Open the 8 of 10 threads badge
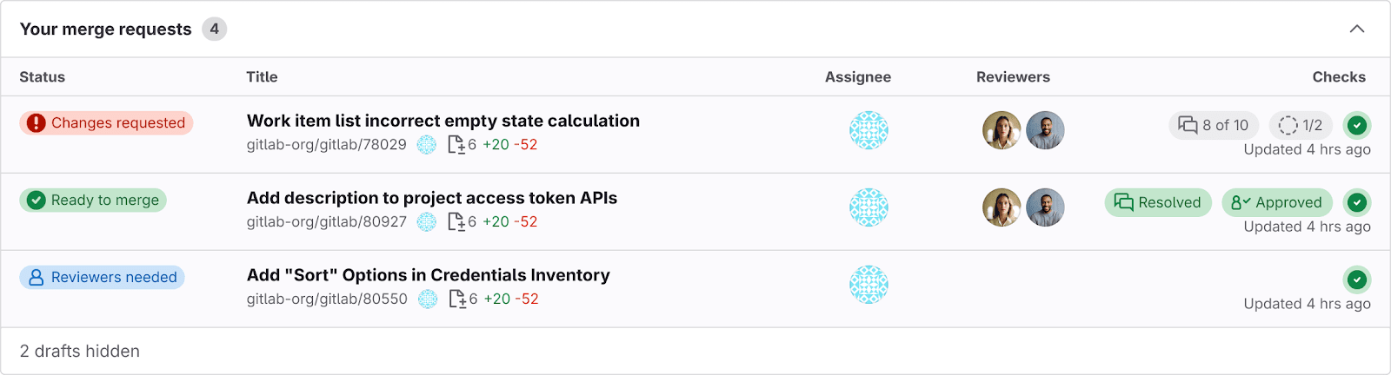Image resolution: width=1391 pixels, height=375 pixels. click(x=1214, y=125)
